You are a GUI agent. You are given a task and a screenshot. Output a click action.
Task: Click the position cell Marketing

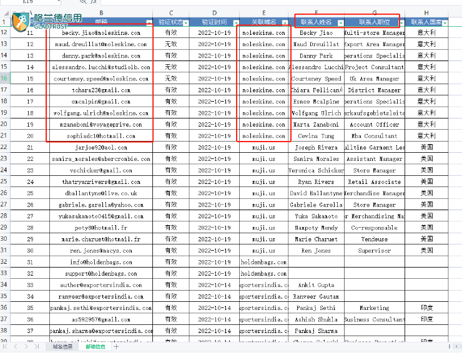coord(374,308)
